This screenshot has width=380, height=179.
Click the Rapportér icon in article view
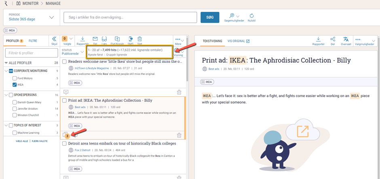point(318,39)
